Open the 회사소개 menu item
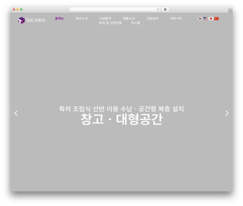Screen dimensions: 243x206 pos(82,19)
